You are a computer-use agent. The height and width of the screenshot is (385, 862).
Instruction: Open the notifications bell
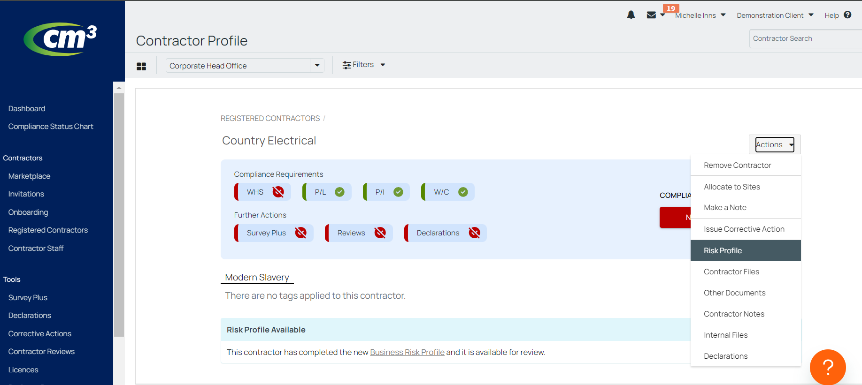tap(631, 15)
